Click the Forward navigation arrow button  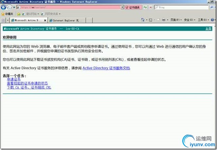tap(9, 7)
